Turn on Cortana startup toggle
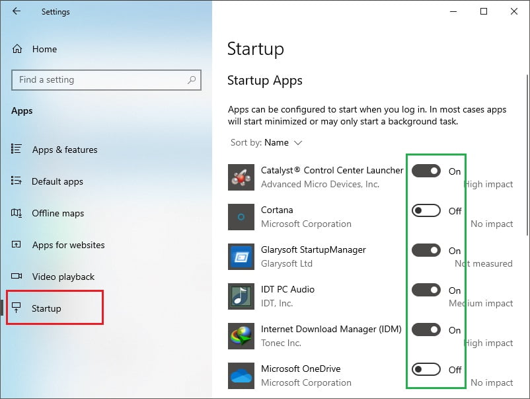This screenshot has height=399, width=530. pyautogui.click(x=426, y=210)
